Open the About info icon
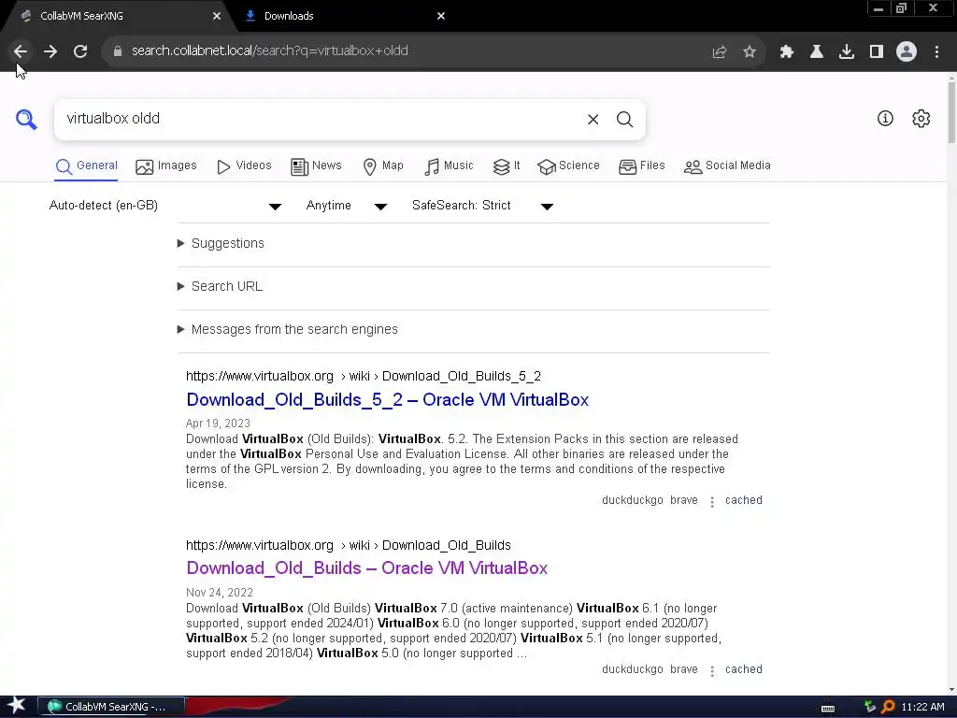Image resolution: width=957 pixels, height=718 pixels. [885, 119]
